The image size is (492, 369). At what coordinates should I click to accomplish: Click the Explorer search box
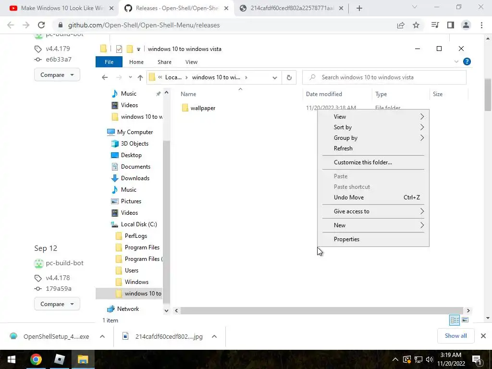[x=384, y=77]
